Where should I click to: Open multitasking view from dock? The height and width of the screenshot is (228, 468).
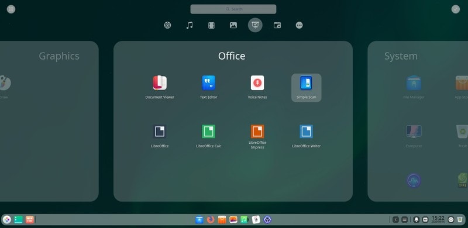tap(18, 220)
